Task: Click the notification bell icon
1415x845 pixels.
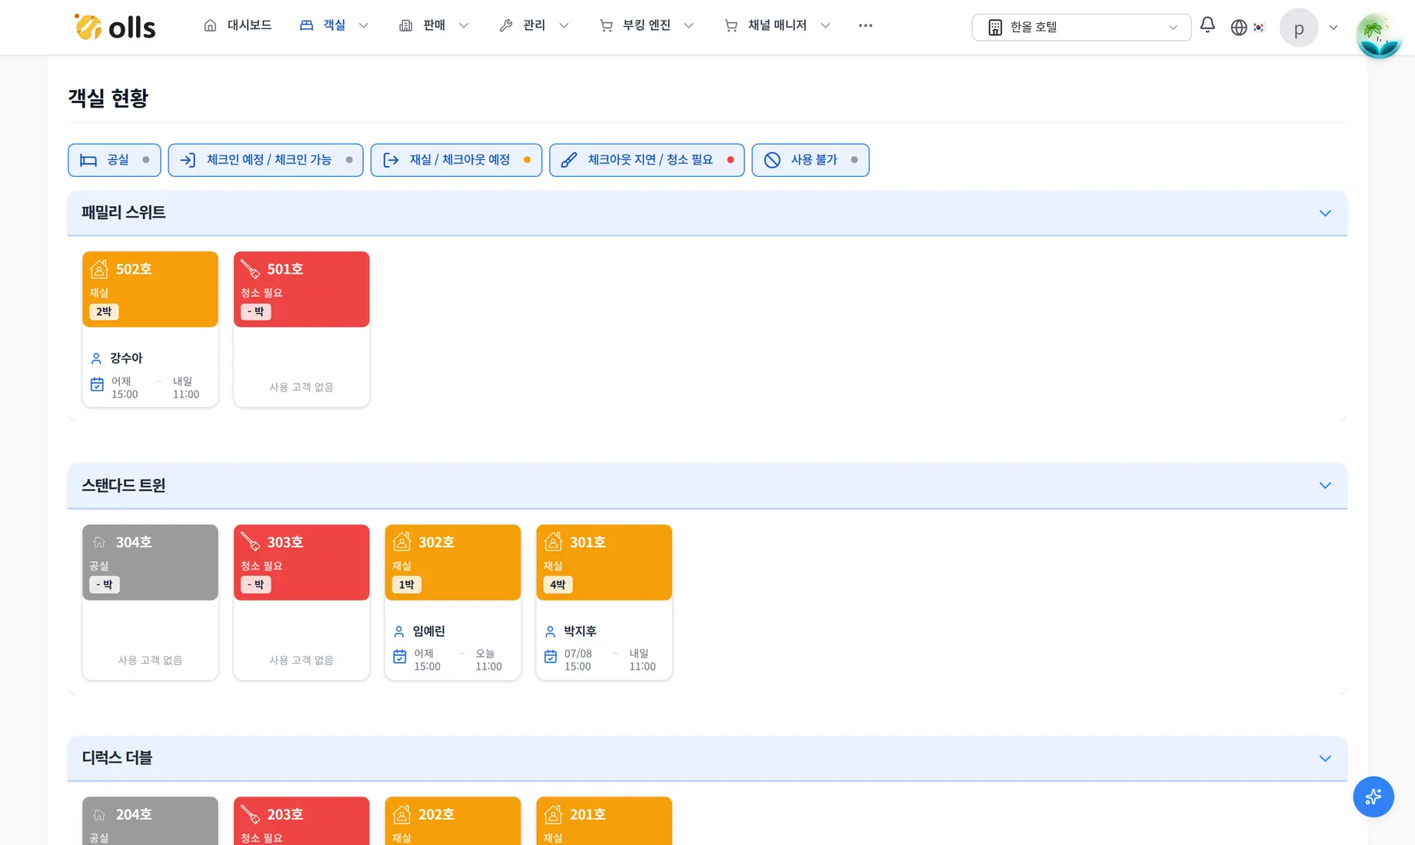Action: pos(1207,25)
